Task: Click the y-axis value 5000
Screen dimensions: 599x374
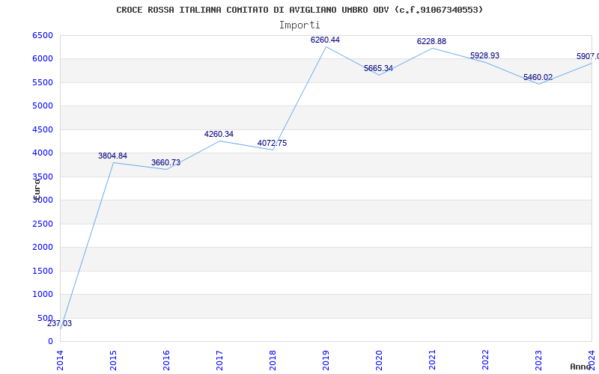Action: 43,105
